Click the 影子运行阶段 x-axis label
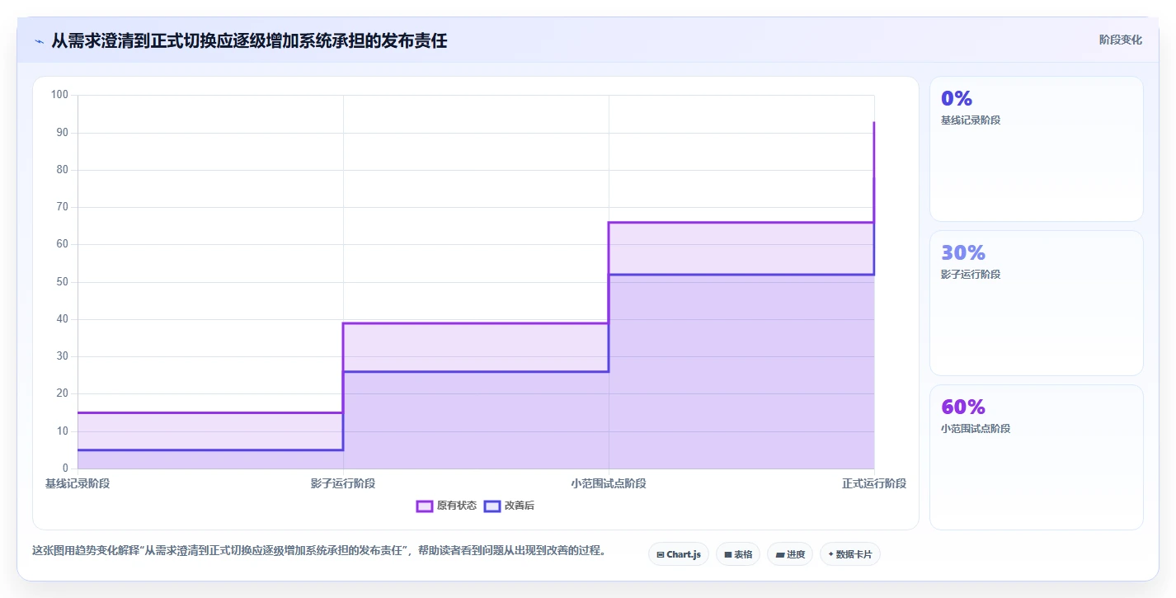The height and width of the screenshot is (598, 1176). (x=343, y=483)
